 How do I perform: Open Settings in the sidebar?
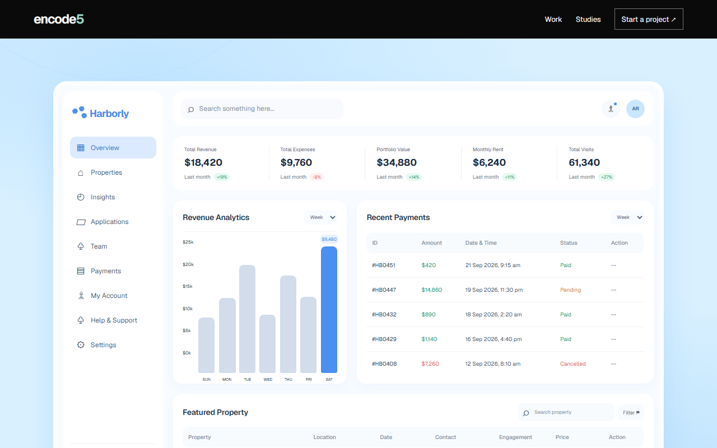tap(113, 345)
